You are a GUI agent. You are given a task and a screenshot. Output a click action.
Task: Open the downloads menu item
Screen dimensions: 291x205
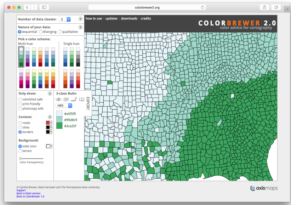(129, 18)
